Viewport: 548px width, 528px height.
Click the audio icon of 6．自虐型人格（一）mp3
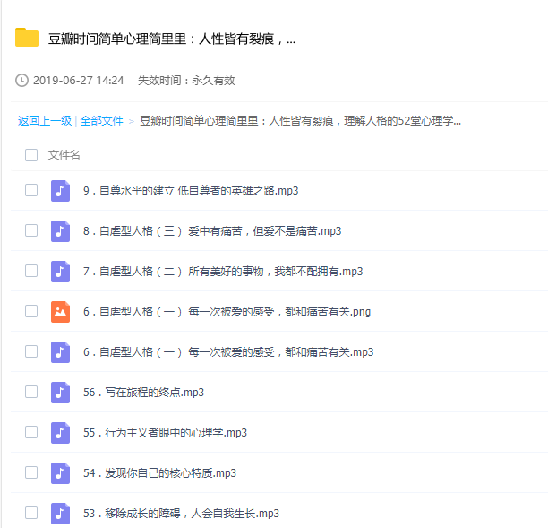pyautogui.click(x=60, y=352)
